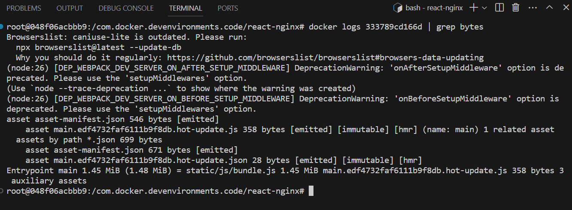This screenshot has height=210, width=572.
Task: Expand the launch profile dropdown arrow
Action: coord(485,8)
